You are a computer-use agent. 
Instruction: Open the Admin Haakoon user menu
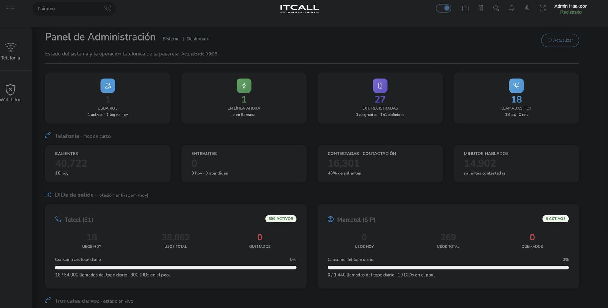point(571,6)
